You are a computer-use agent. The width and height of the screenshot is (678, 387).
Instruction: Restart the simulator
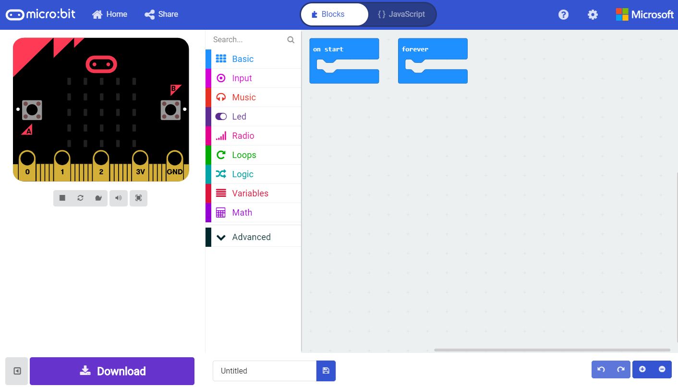[80, 198]
